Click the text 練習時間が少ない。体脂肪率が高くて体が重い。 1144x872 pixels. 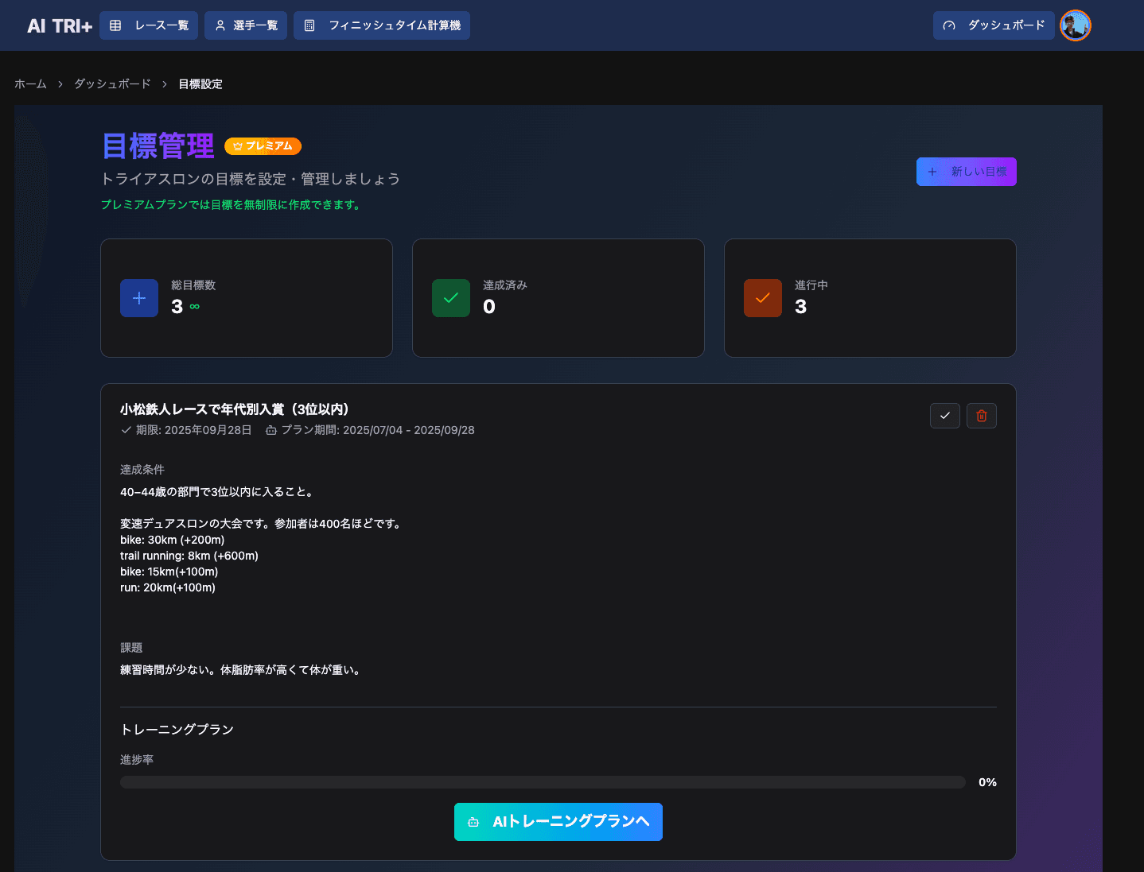[x=242, y=670]
